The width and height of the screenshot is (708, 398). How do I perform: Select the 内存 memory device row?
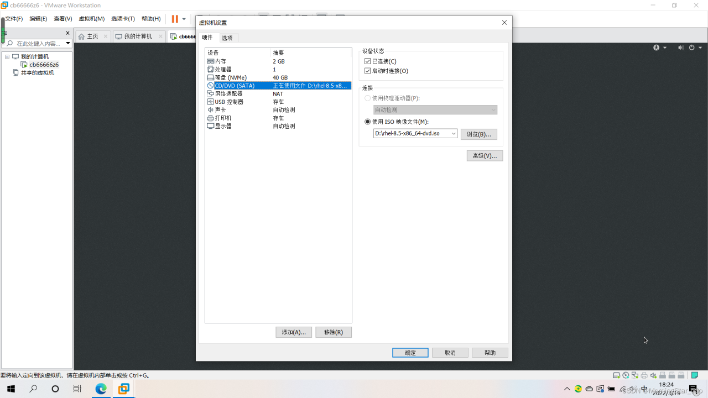point(278,61)
